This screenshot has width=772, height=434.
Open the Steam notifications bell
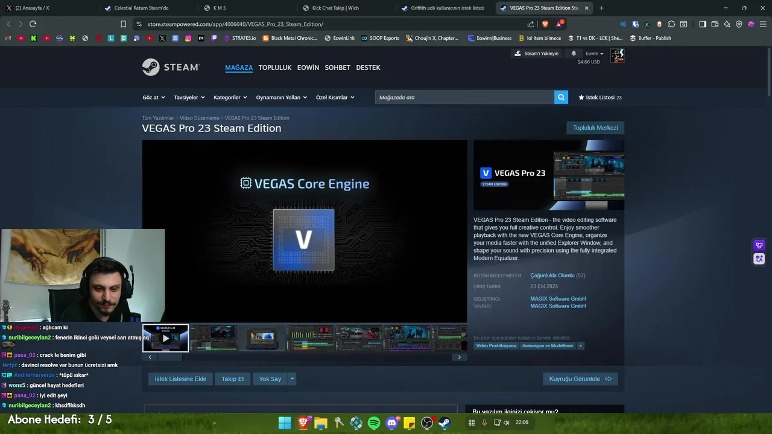574,53
